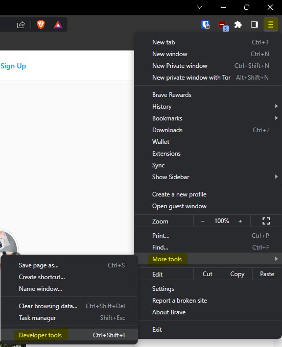Screen dimensions: 282x347
Task: Expand the Show Sidebar submenu
Action: 208,177
